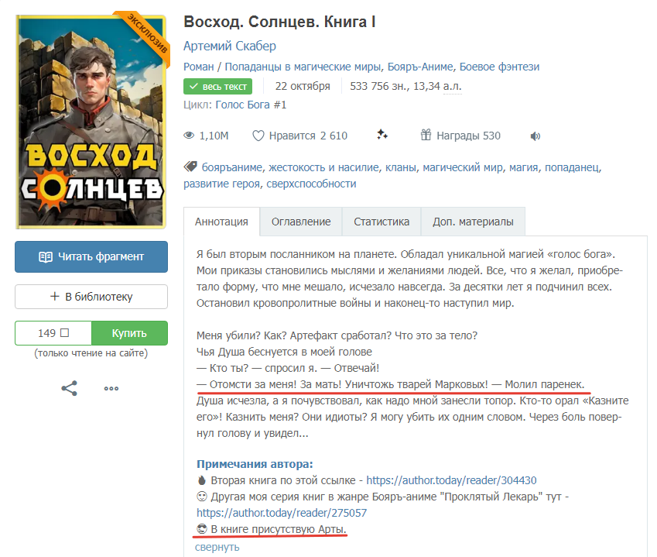The image size is (657, 557).
Task: Click the eye views icon
Action: (189, 136)
